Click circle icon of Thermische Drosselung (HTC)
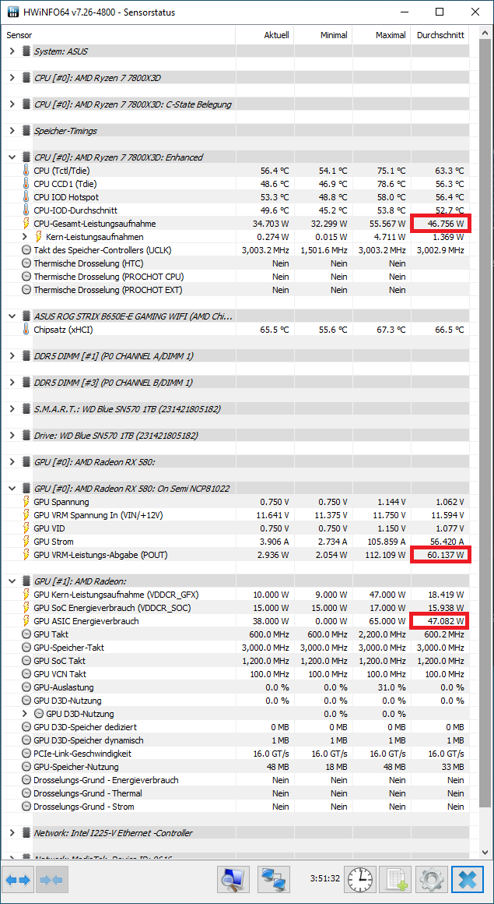 click(x=26, y=263)
